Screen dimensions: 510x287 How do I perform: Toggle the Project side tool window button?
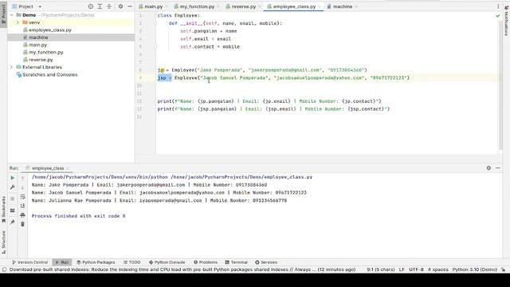(x=3, y=14)
